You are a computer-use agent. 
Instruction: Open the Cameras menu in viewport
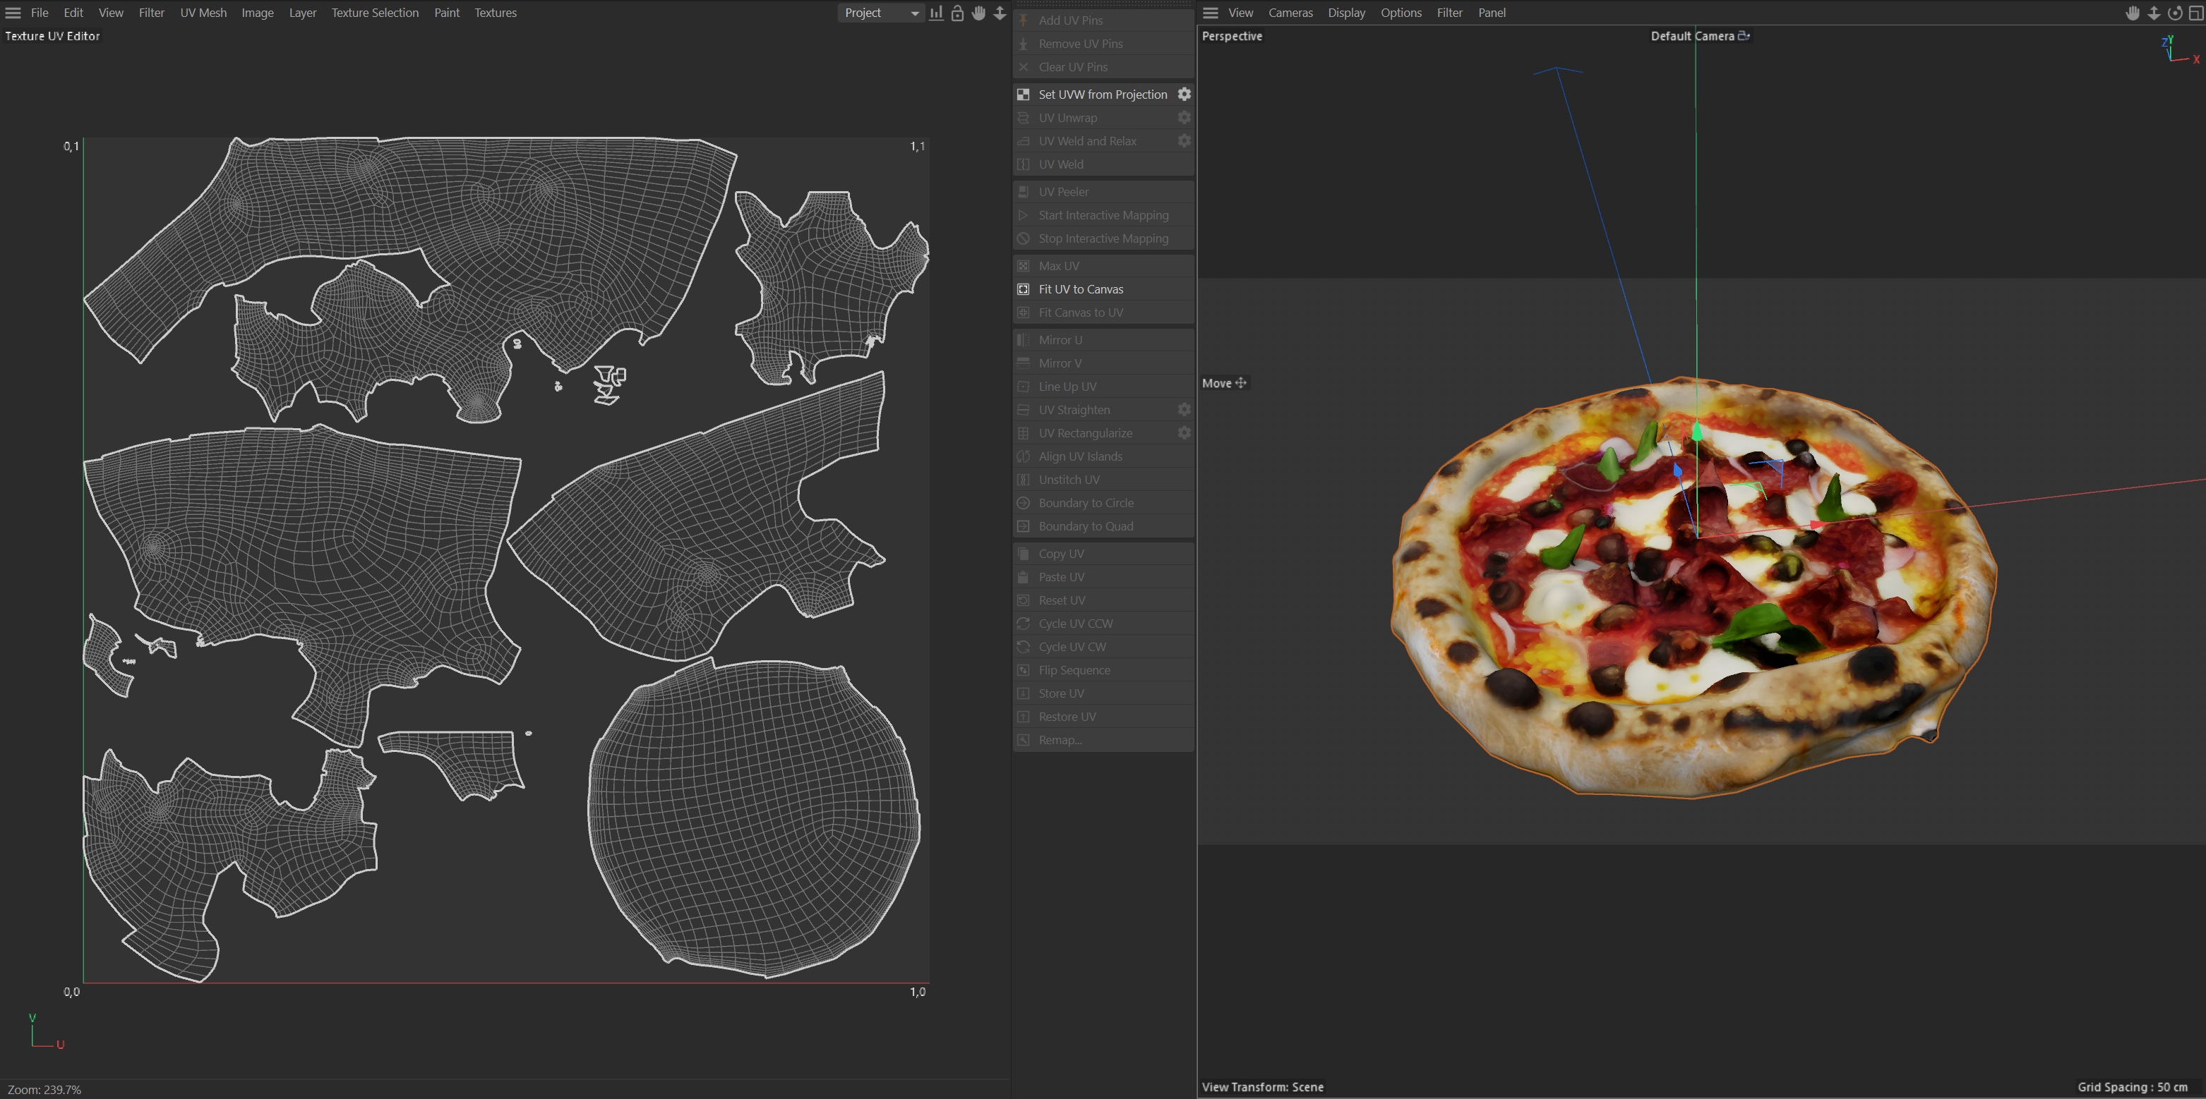(1290, 13)
